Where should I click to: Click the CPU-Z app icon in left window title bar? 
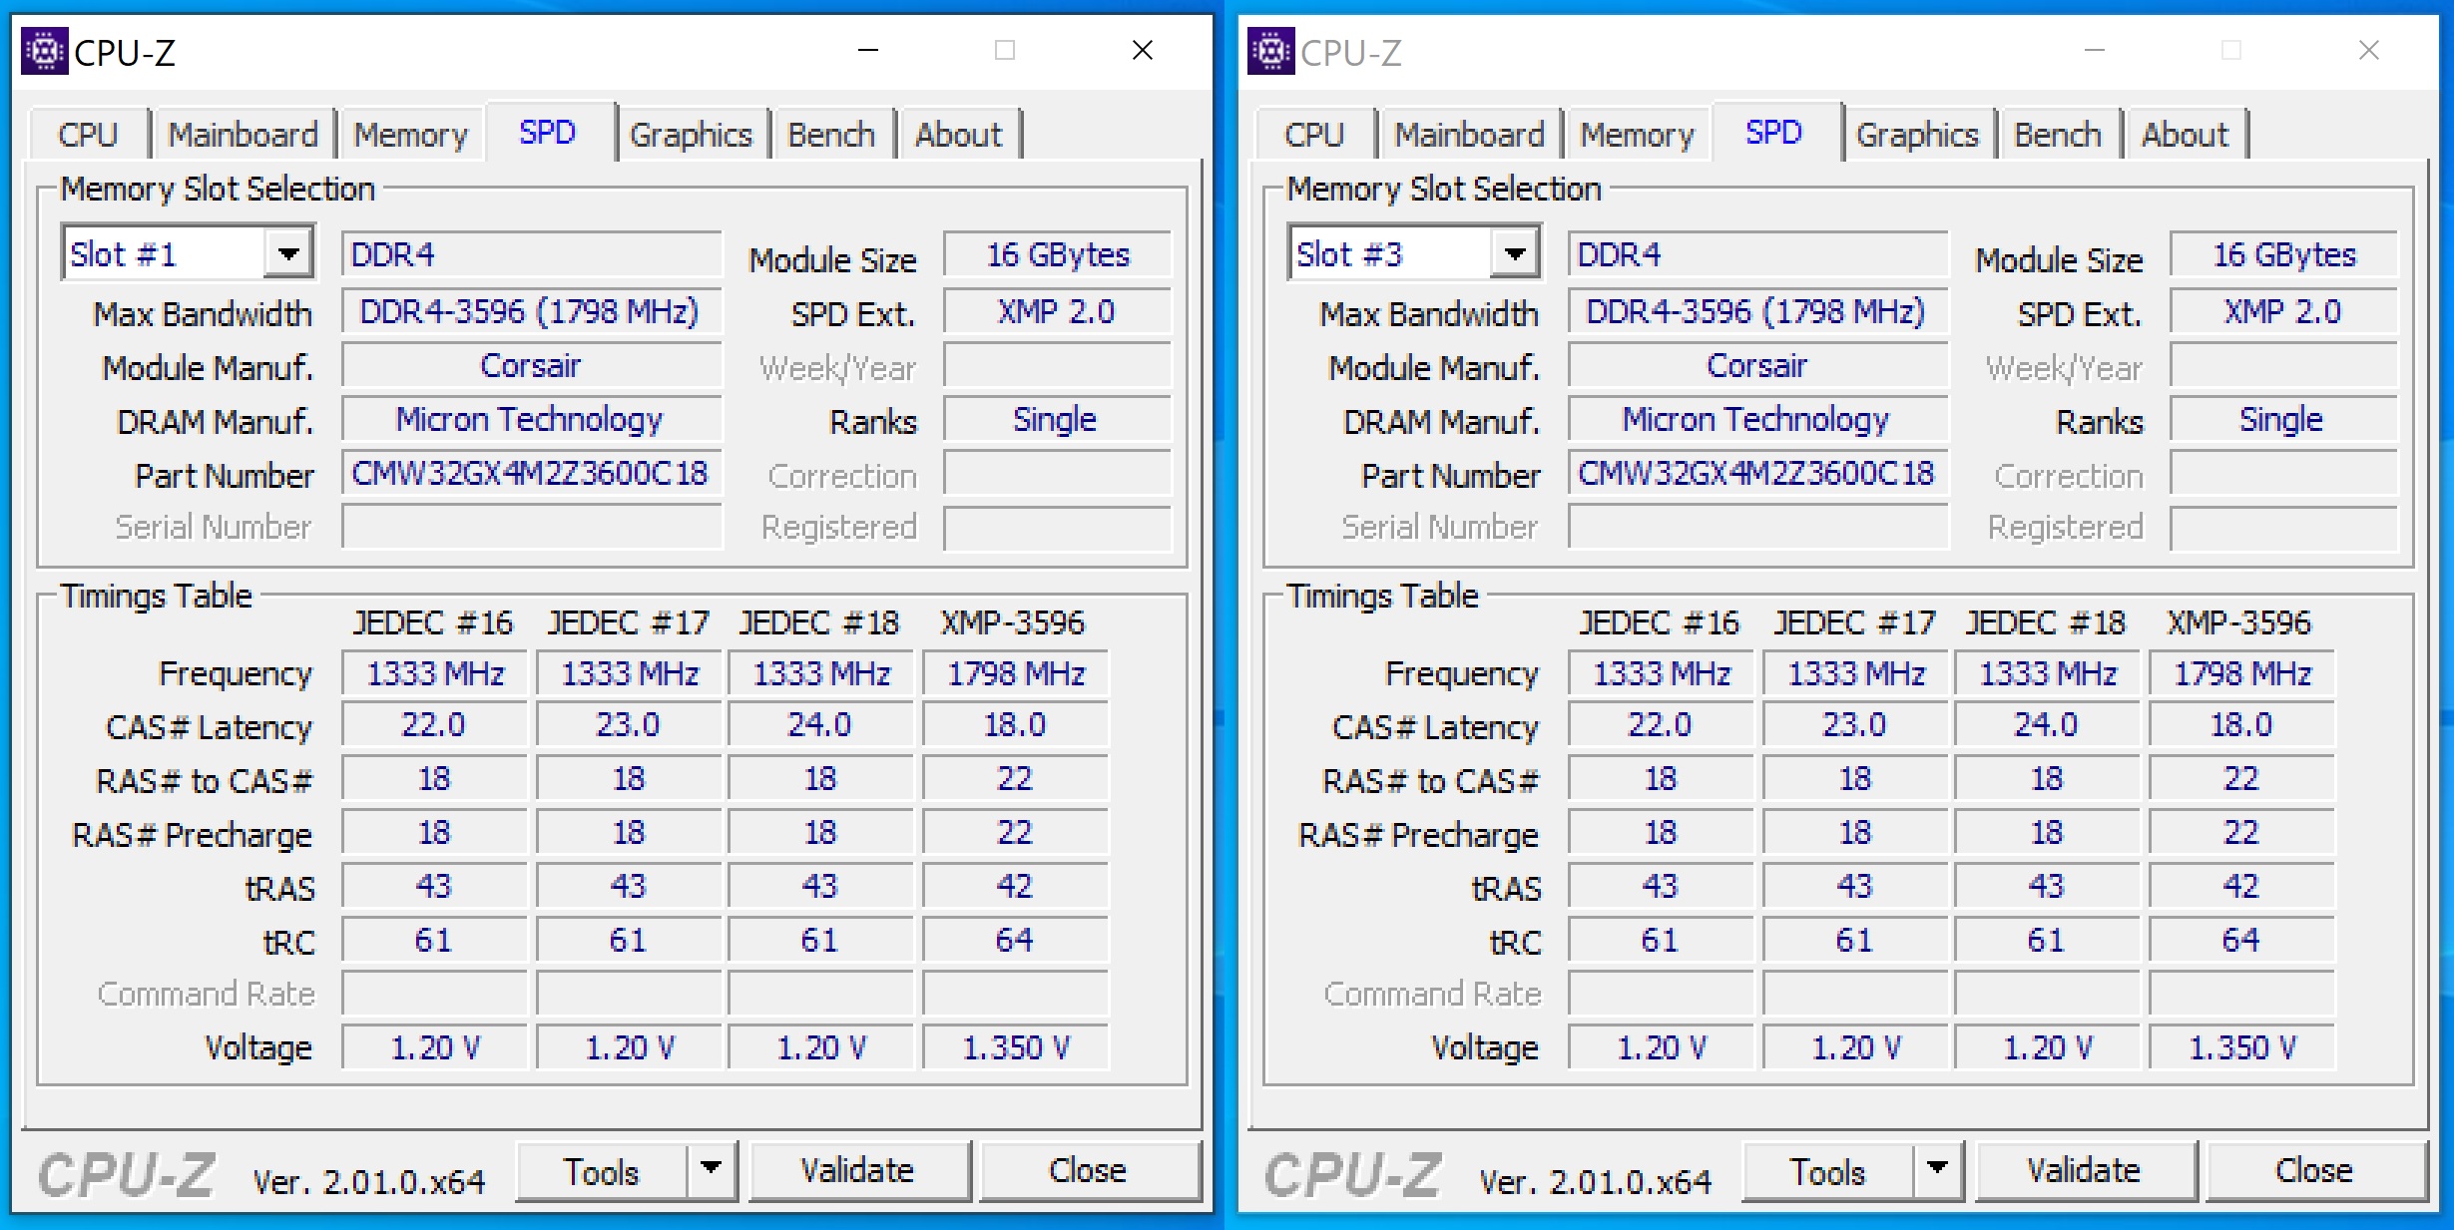[x=45, y=51]
